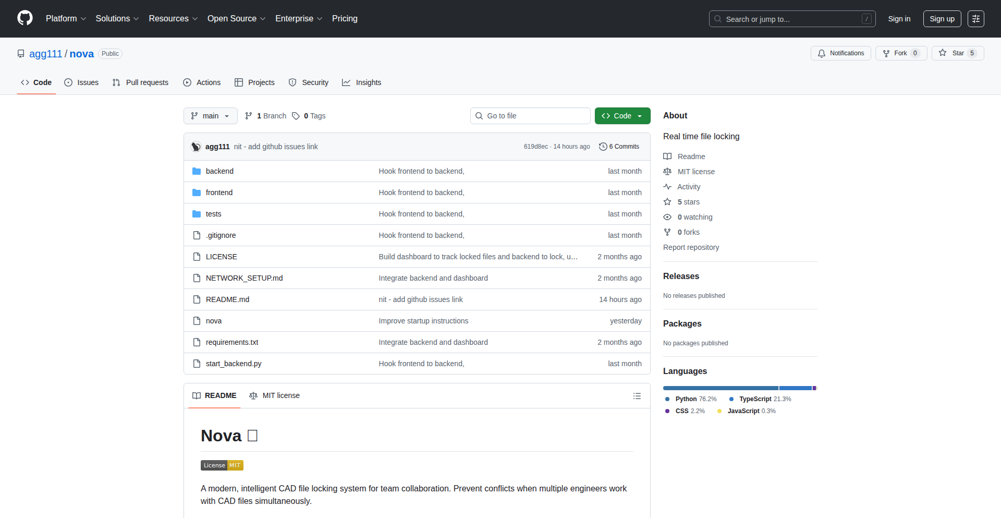
Task: Open the green Code dropdown
Action: [x=622, y=116]
